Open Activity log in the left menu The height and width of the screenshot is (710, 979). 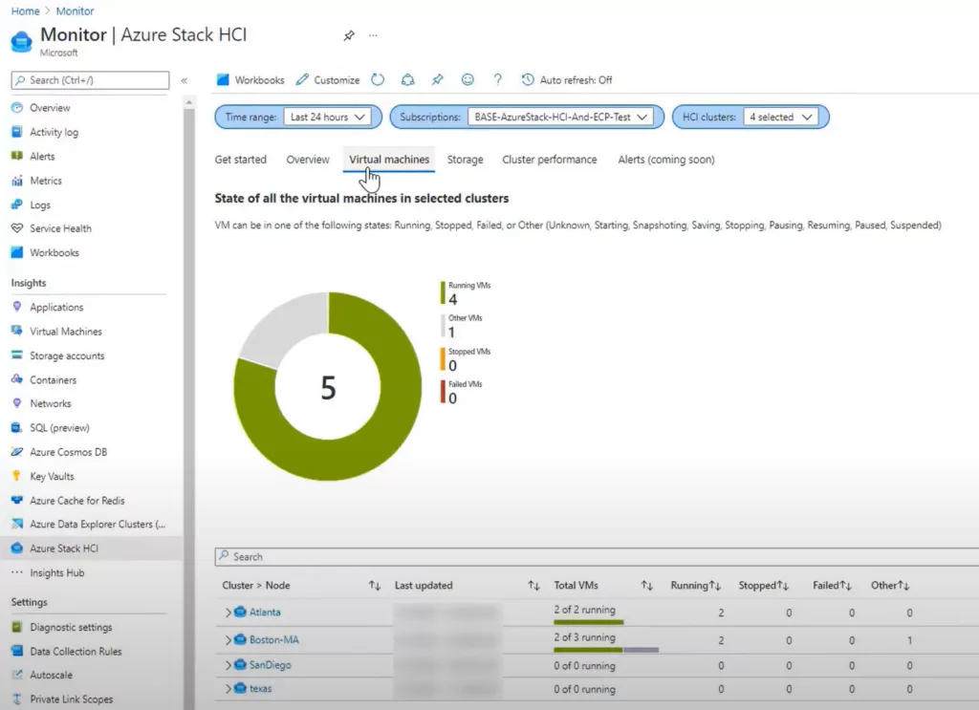[54, 132]
